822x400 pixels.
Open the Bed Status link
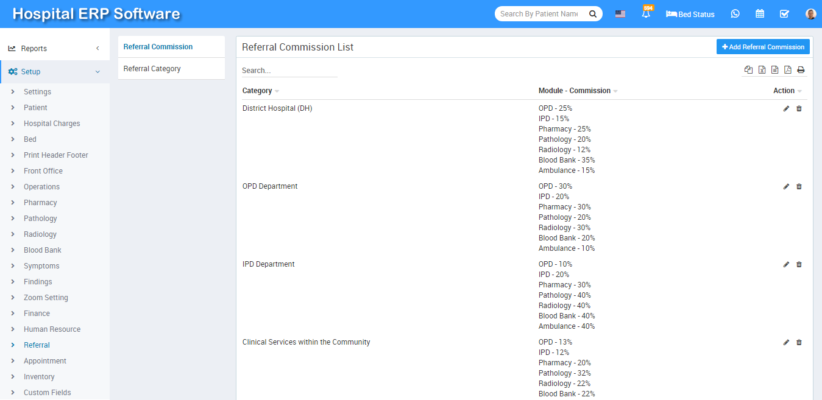[x=690, y=14]
